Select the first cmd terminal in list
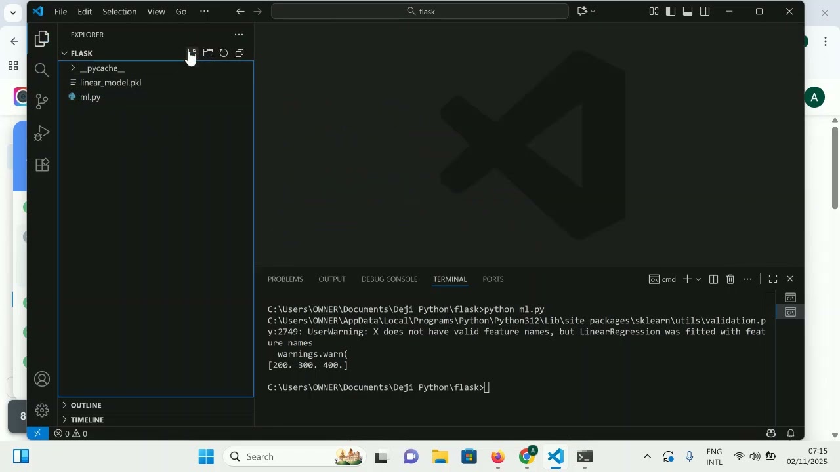 (790, 298)
